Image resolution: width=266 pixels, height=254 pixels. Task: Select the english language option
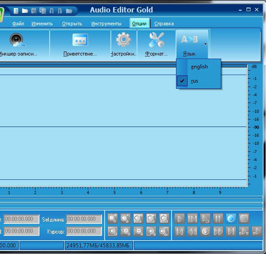199,67
